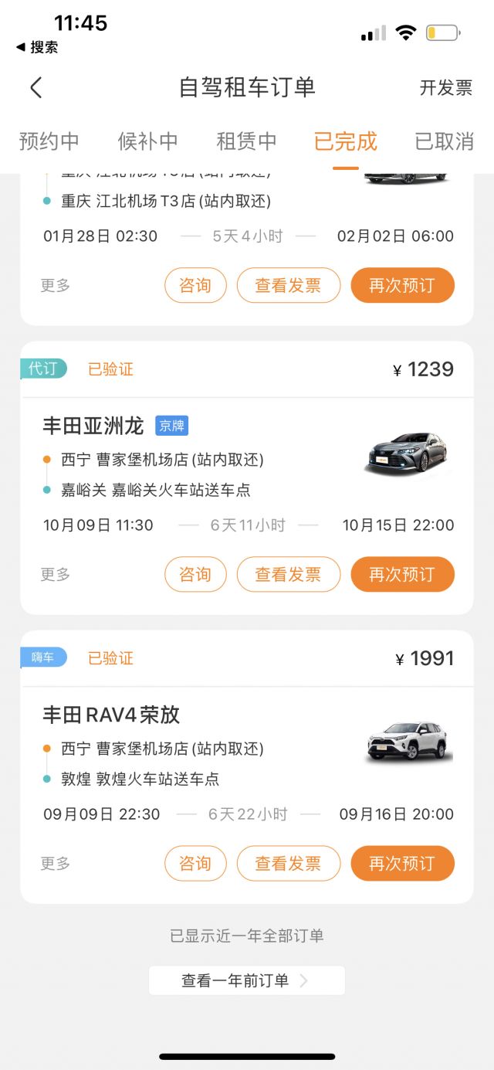The image size is (494, 1070).
Task: Tap the 丰田亚洲龙 car thumbnail
Action: click(x=405, y=453)
